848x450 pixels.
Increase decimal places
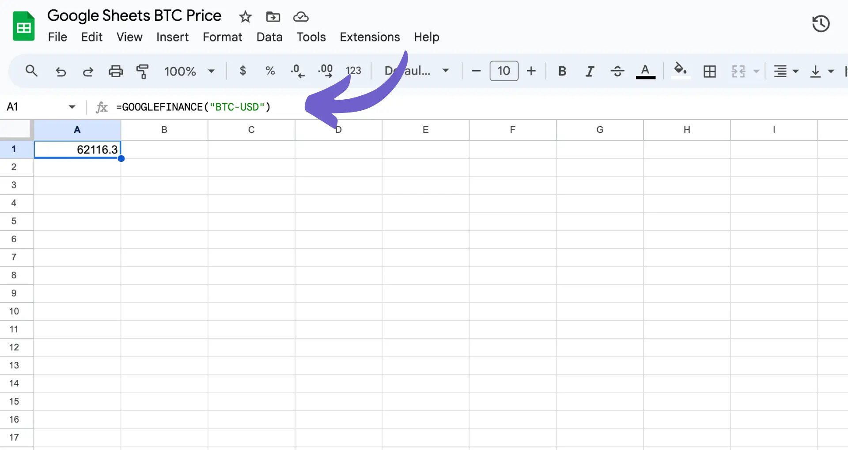pos(325,71)
